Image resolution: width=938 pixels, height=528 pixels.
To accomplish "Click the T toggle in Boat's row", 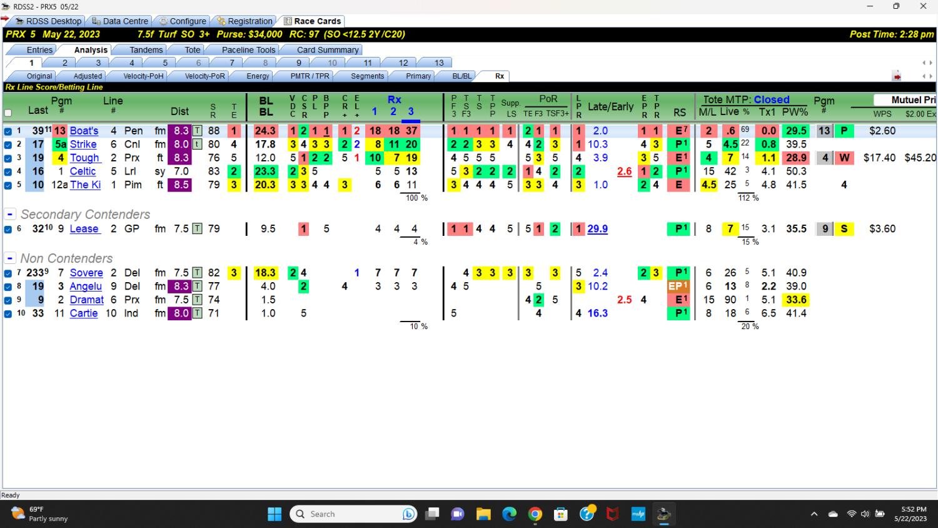I will pyautogui.click(x=197, y=131).
